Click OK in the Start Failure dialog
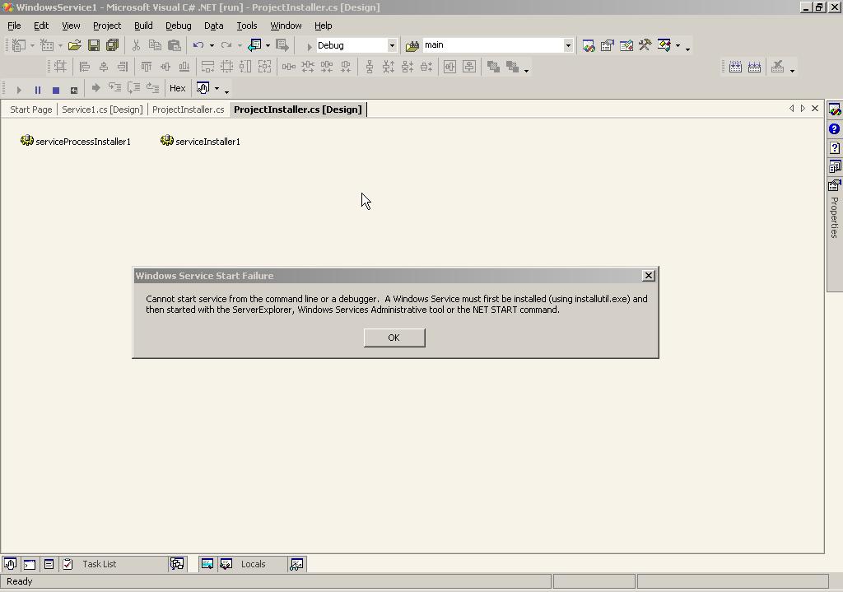Screen dimensions: 843x592 pyautogui.click(x=394, y=338)
